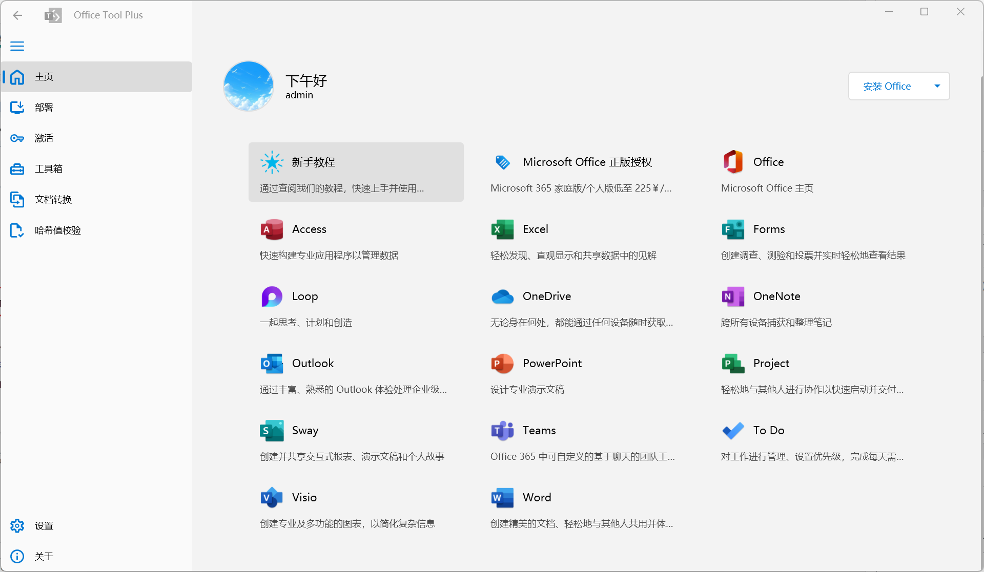Launch Access via its icon
Screen dimensions: 984x572
272,229
